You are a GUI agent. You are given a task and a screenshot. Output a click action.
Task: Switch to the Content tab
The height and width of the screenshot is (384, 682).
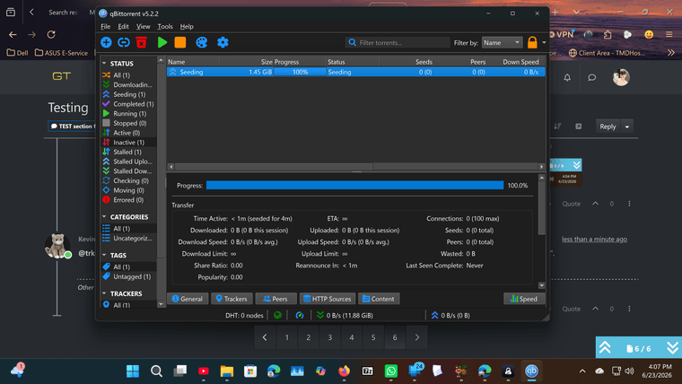coord(379,299)
